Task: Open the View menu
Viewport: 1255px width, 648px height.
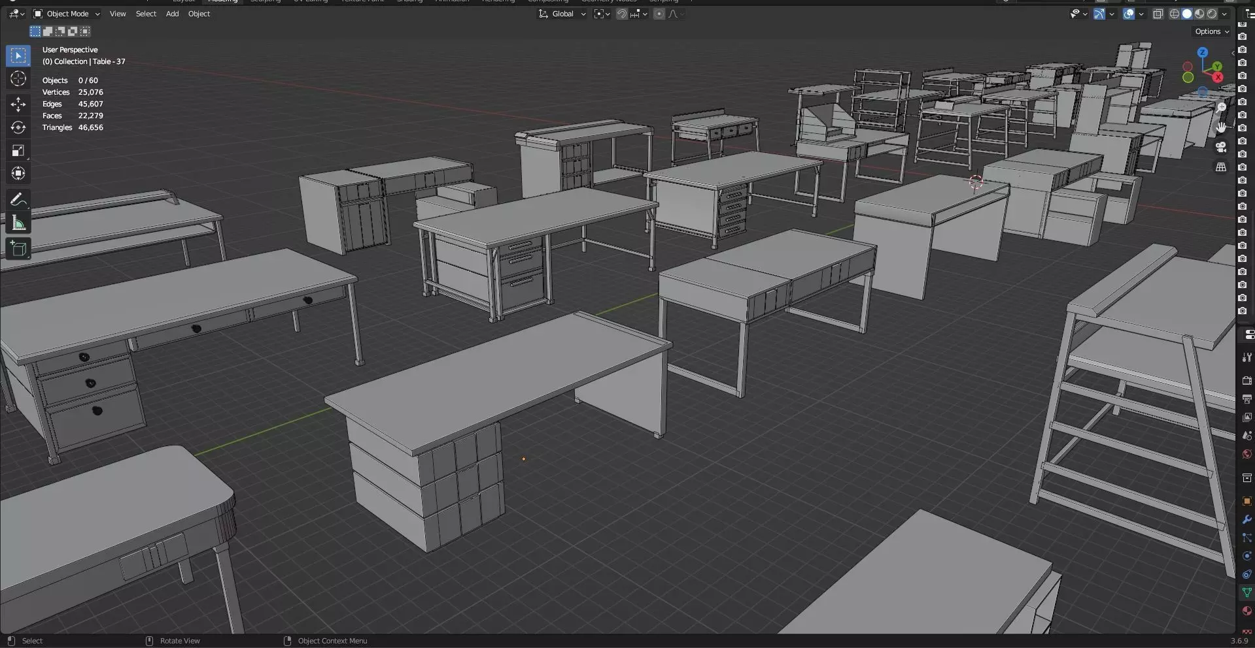Action: pos(118,14)
